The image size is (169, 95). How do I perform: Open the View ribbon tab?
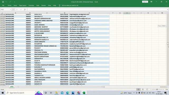[49, 5]
